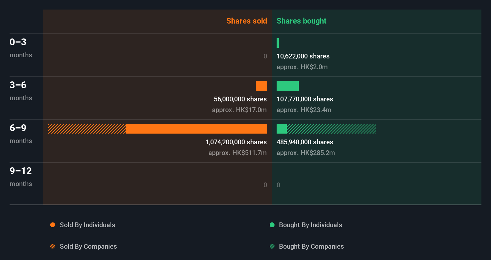Click the striped orange 6–9 months sold-by-companies bar
The width and height of the screenshot is (491, 260).
pos(87,129)
